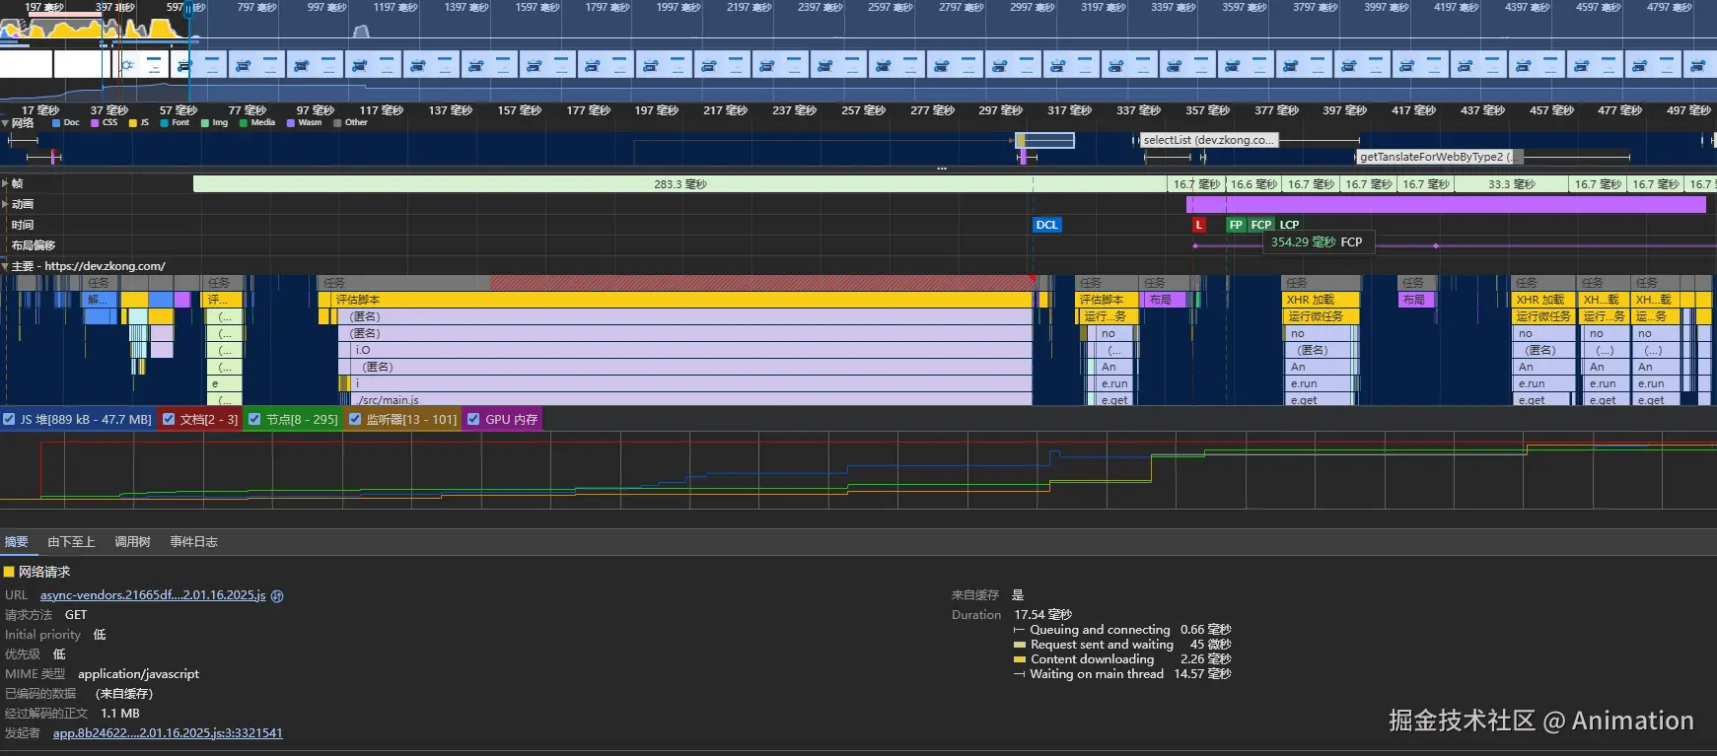Switch to the 由下至上 tab
The height and width of the screenshot is (756, 1717).
coord(71,542)
